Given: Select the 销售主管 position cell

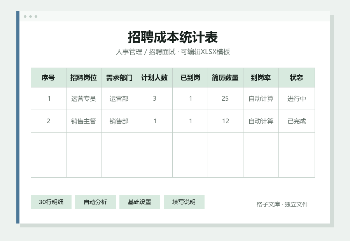Looking at the screenshot, I should [x=84, y=121].
